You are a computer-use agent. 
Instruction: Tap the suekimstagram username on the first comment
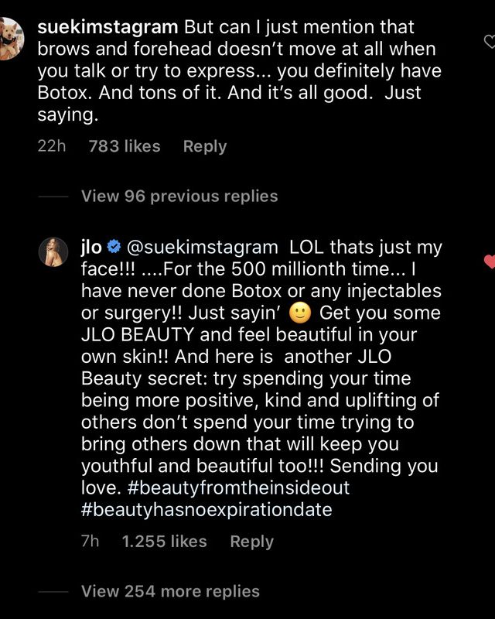108,27
